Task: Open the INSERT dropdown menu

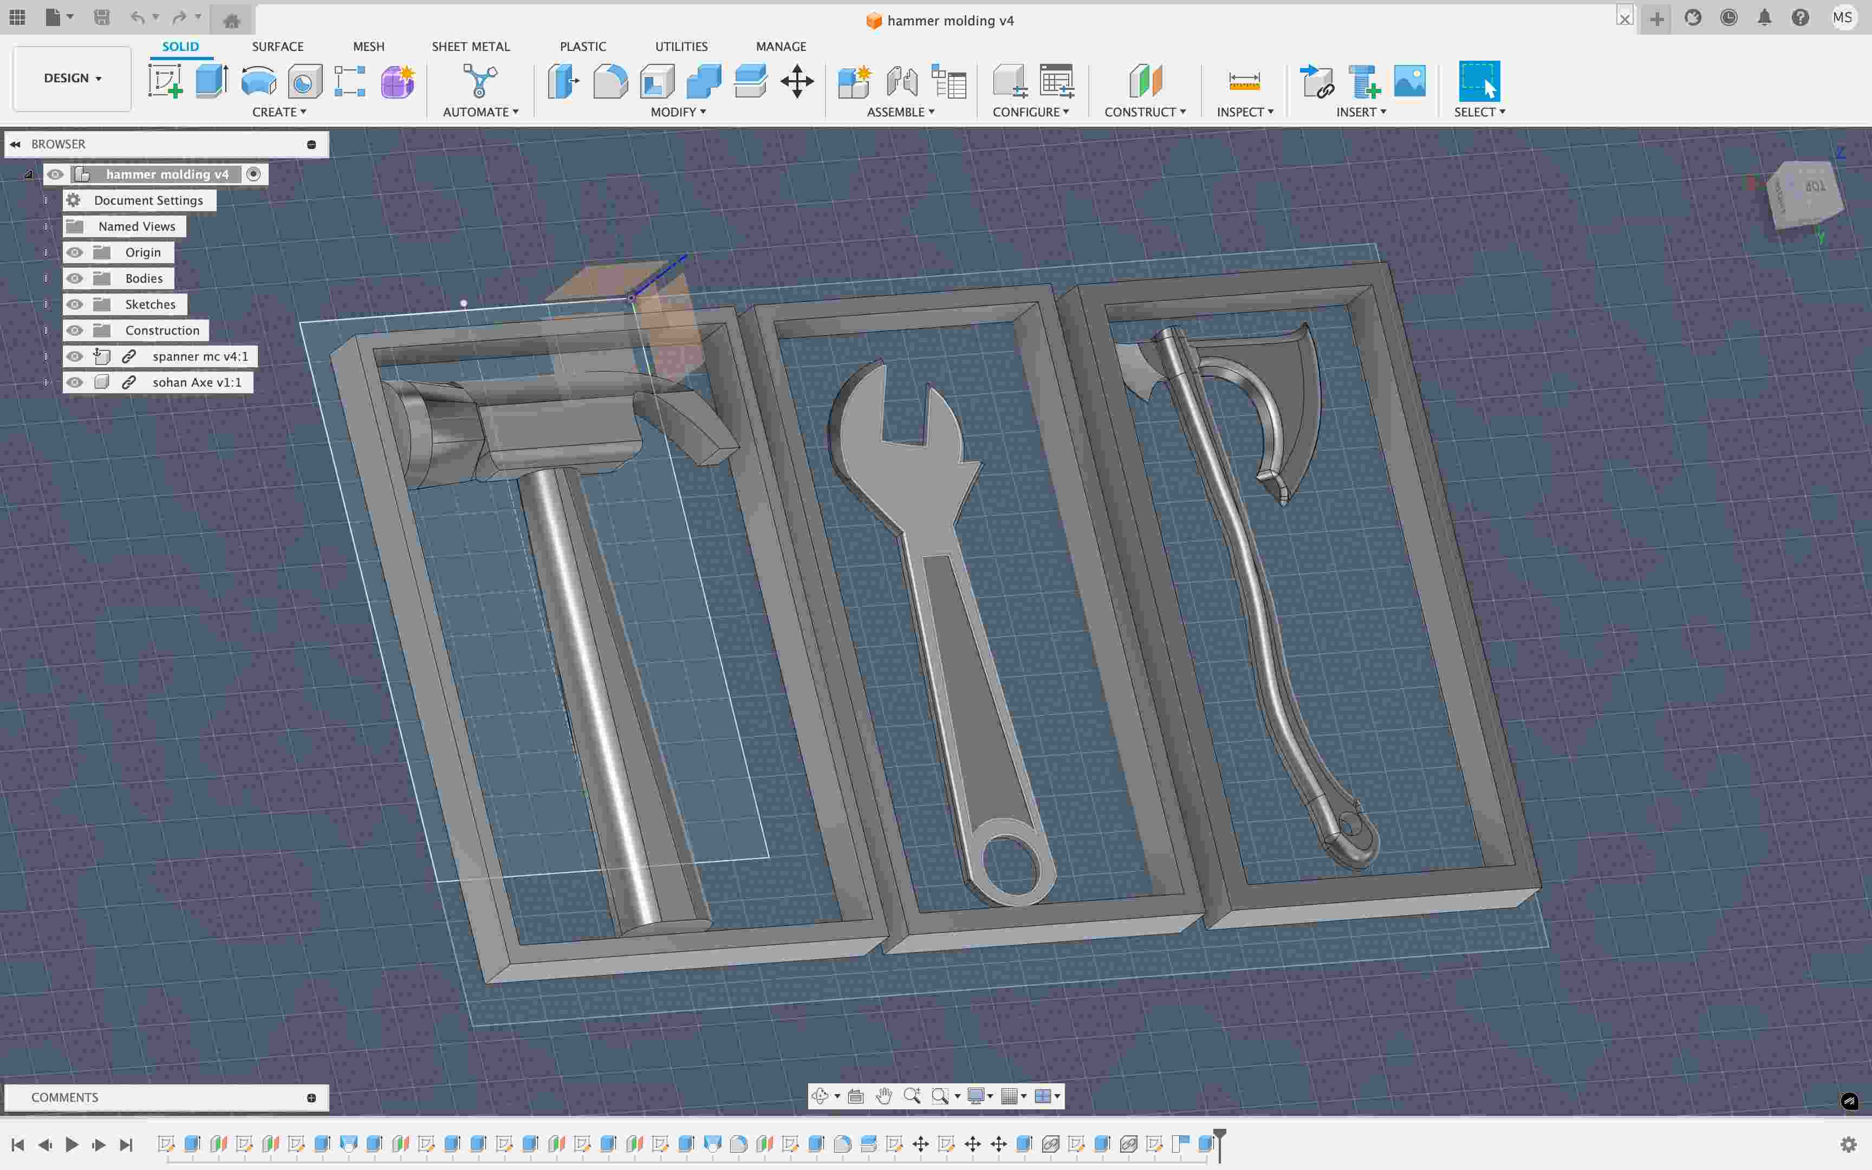Action: coord(1361,112)
